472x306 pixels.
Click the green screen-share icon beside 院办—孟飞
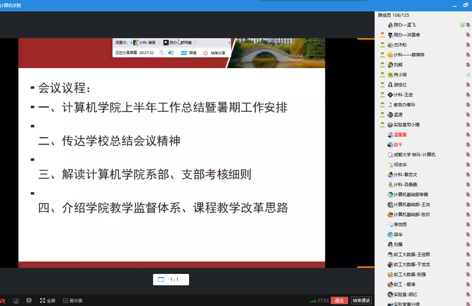pos(462,25)
